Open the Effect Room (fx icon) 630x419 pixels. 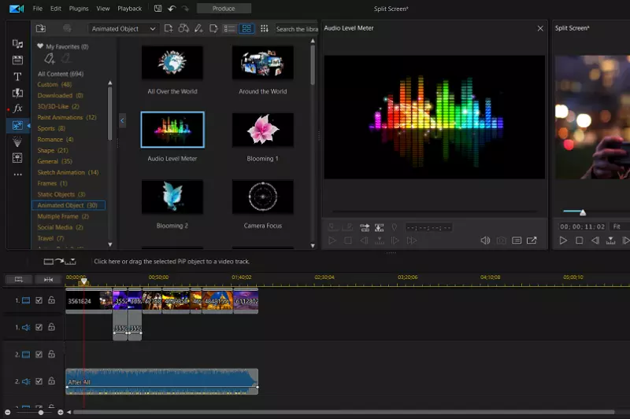pos(17,108)
